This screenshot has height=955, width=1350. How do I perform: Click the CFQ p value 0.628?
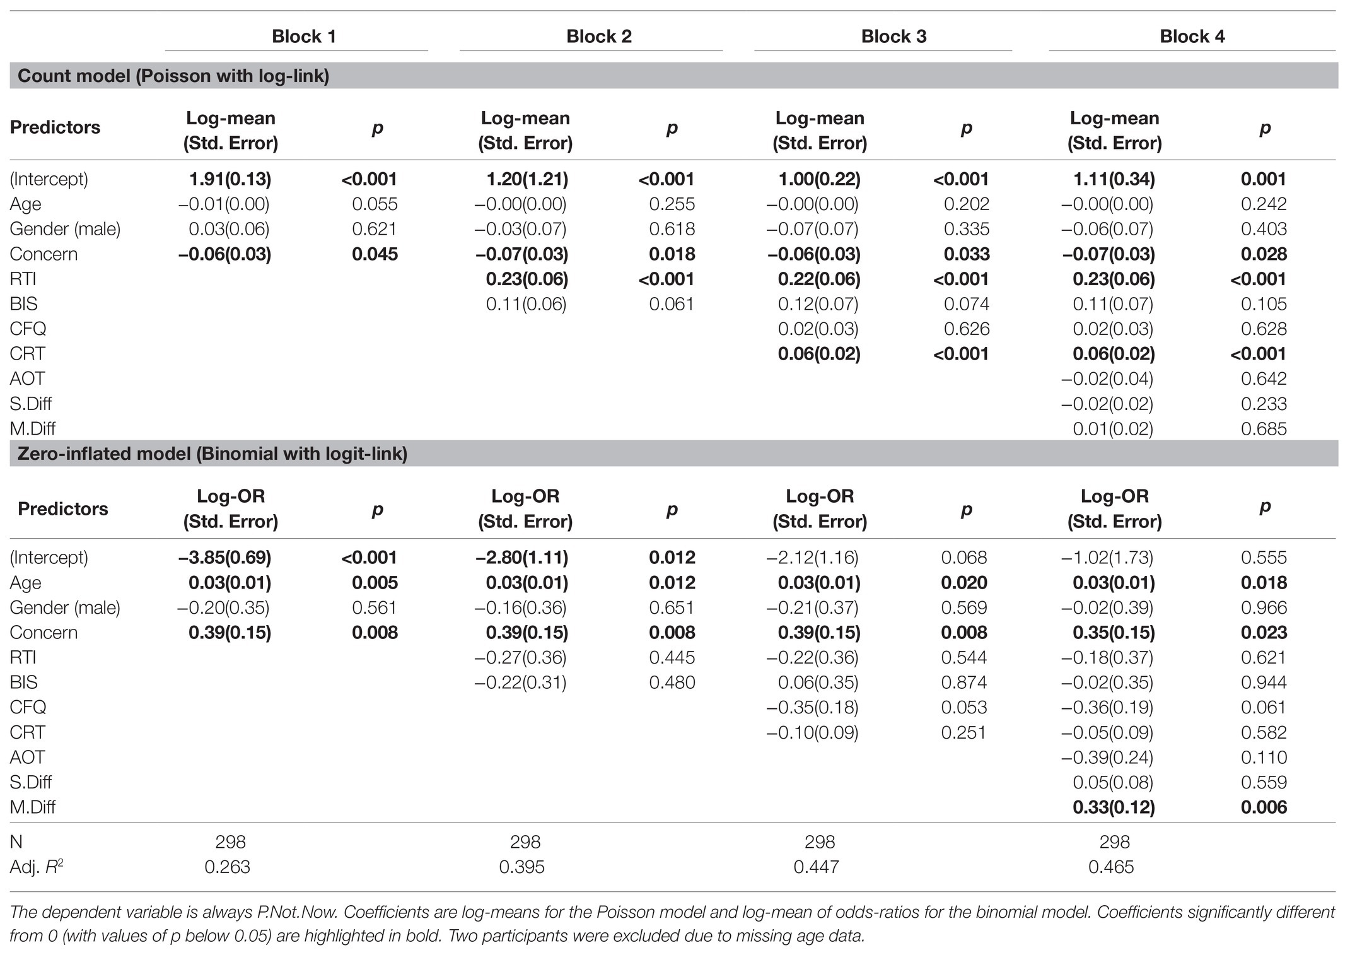click(1264, 329)
